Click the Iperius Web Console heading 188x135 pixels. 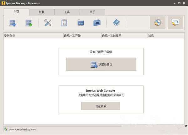click(101, 91)
